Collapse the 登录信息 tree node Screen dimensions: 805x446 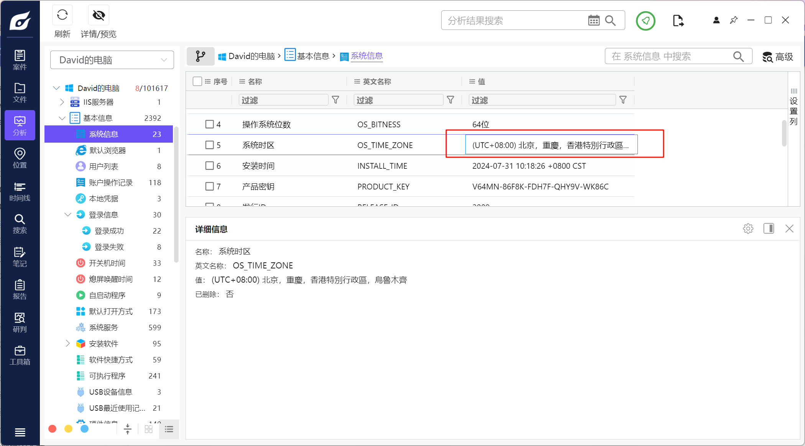[x=68, y=215]
